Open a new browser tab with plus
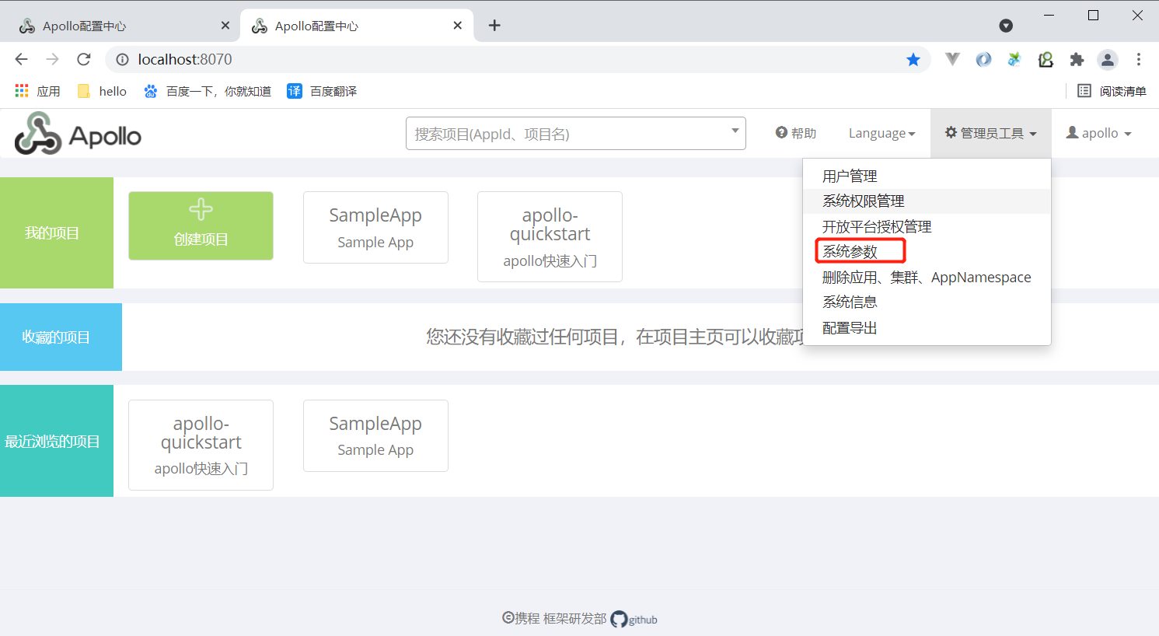The image size is (1159, 636). point(494,26)
